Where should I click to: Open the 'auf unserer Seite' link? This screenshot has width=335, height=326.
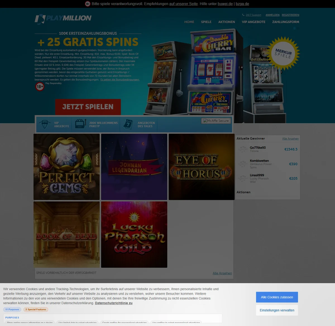click(183, 4)
